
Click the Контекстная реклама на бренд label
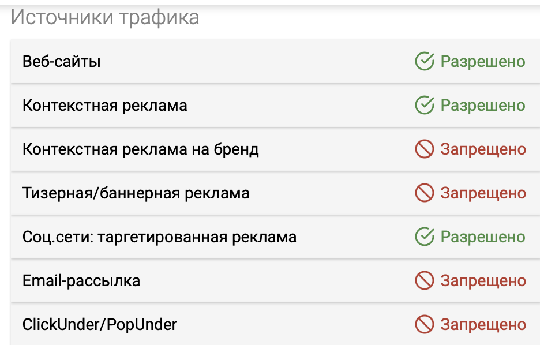pyautogui.click(x=141, y=149)
